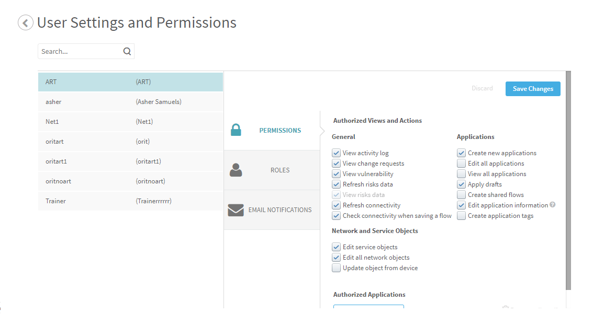Switch to Email Notifications tab
This screenshot has width=593, height=314.
[x=279, y=210]
